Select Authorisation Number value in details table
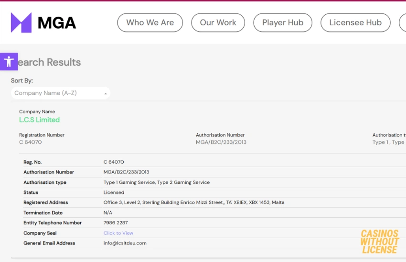Viewport: 406px width, 262px height. coord(127,172)
